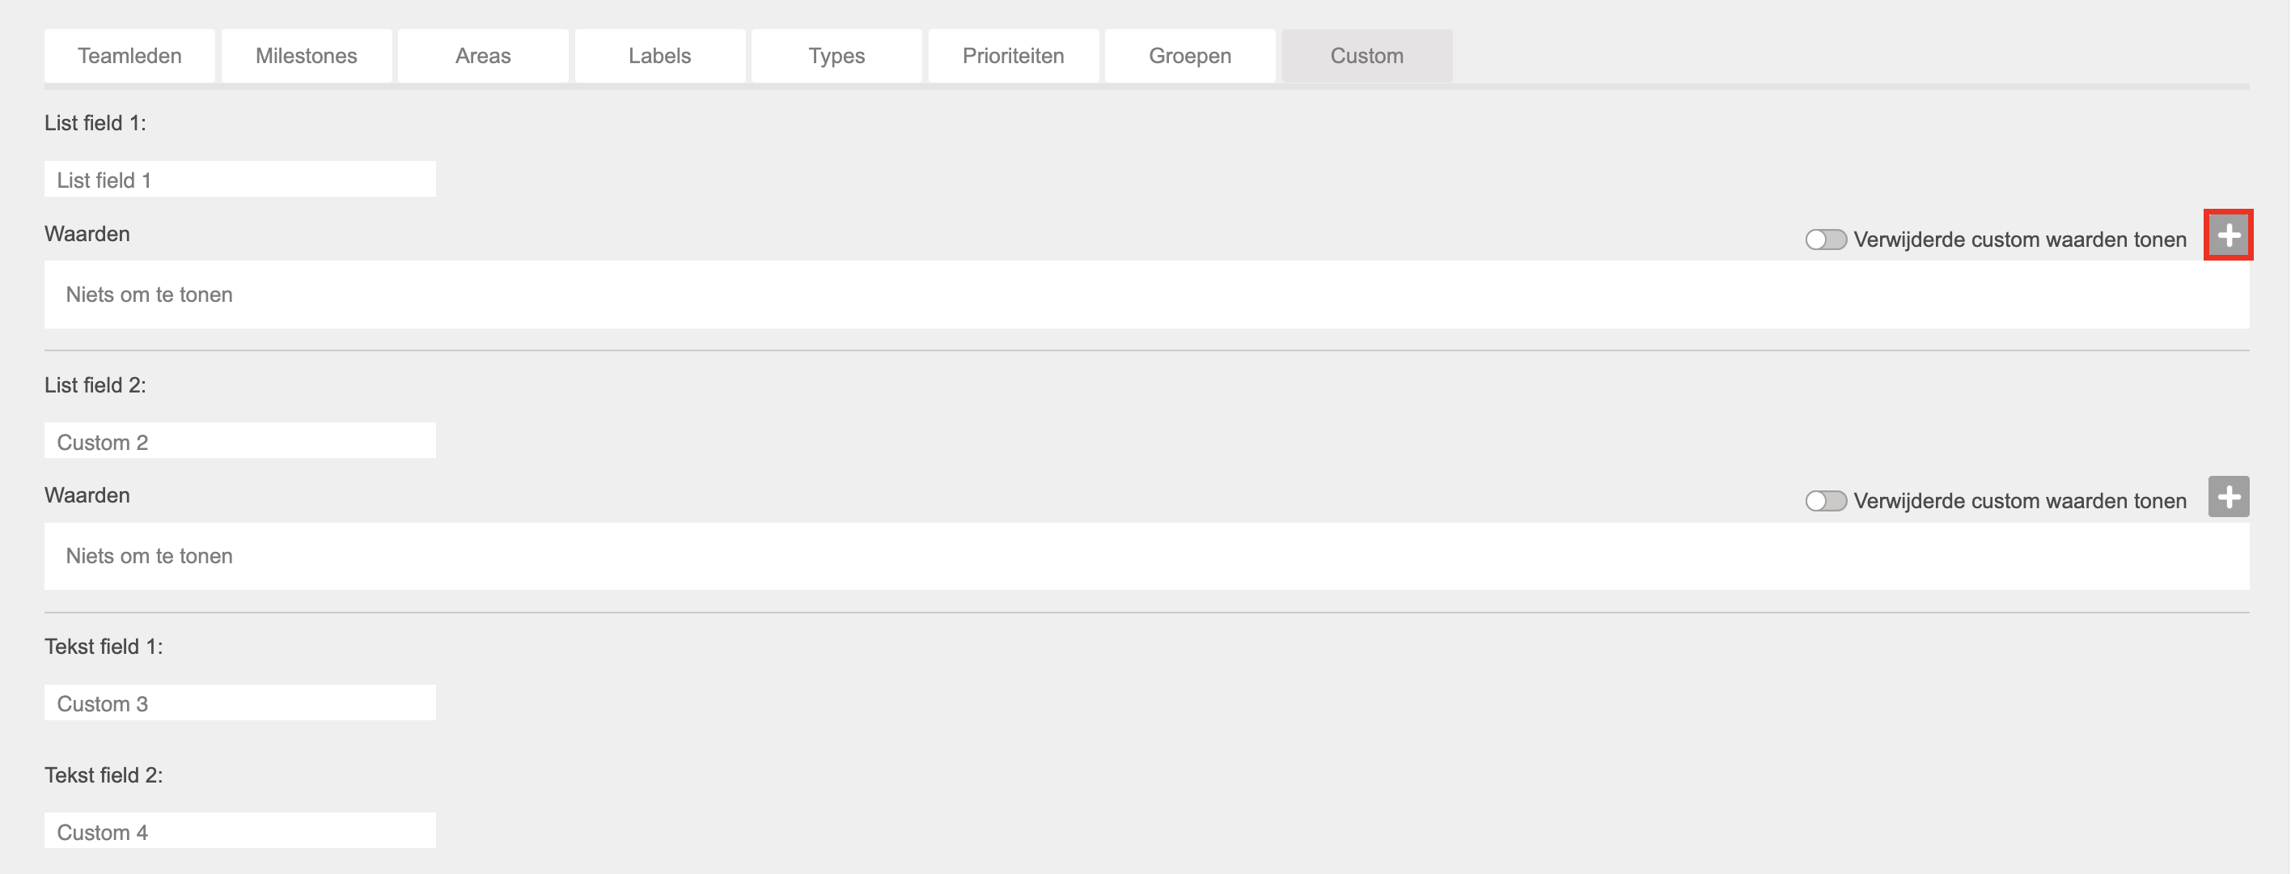
Task: Go to the Areas tab
Action: pyautogui.click(x=483, y=56)
